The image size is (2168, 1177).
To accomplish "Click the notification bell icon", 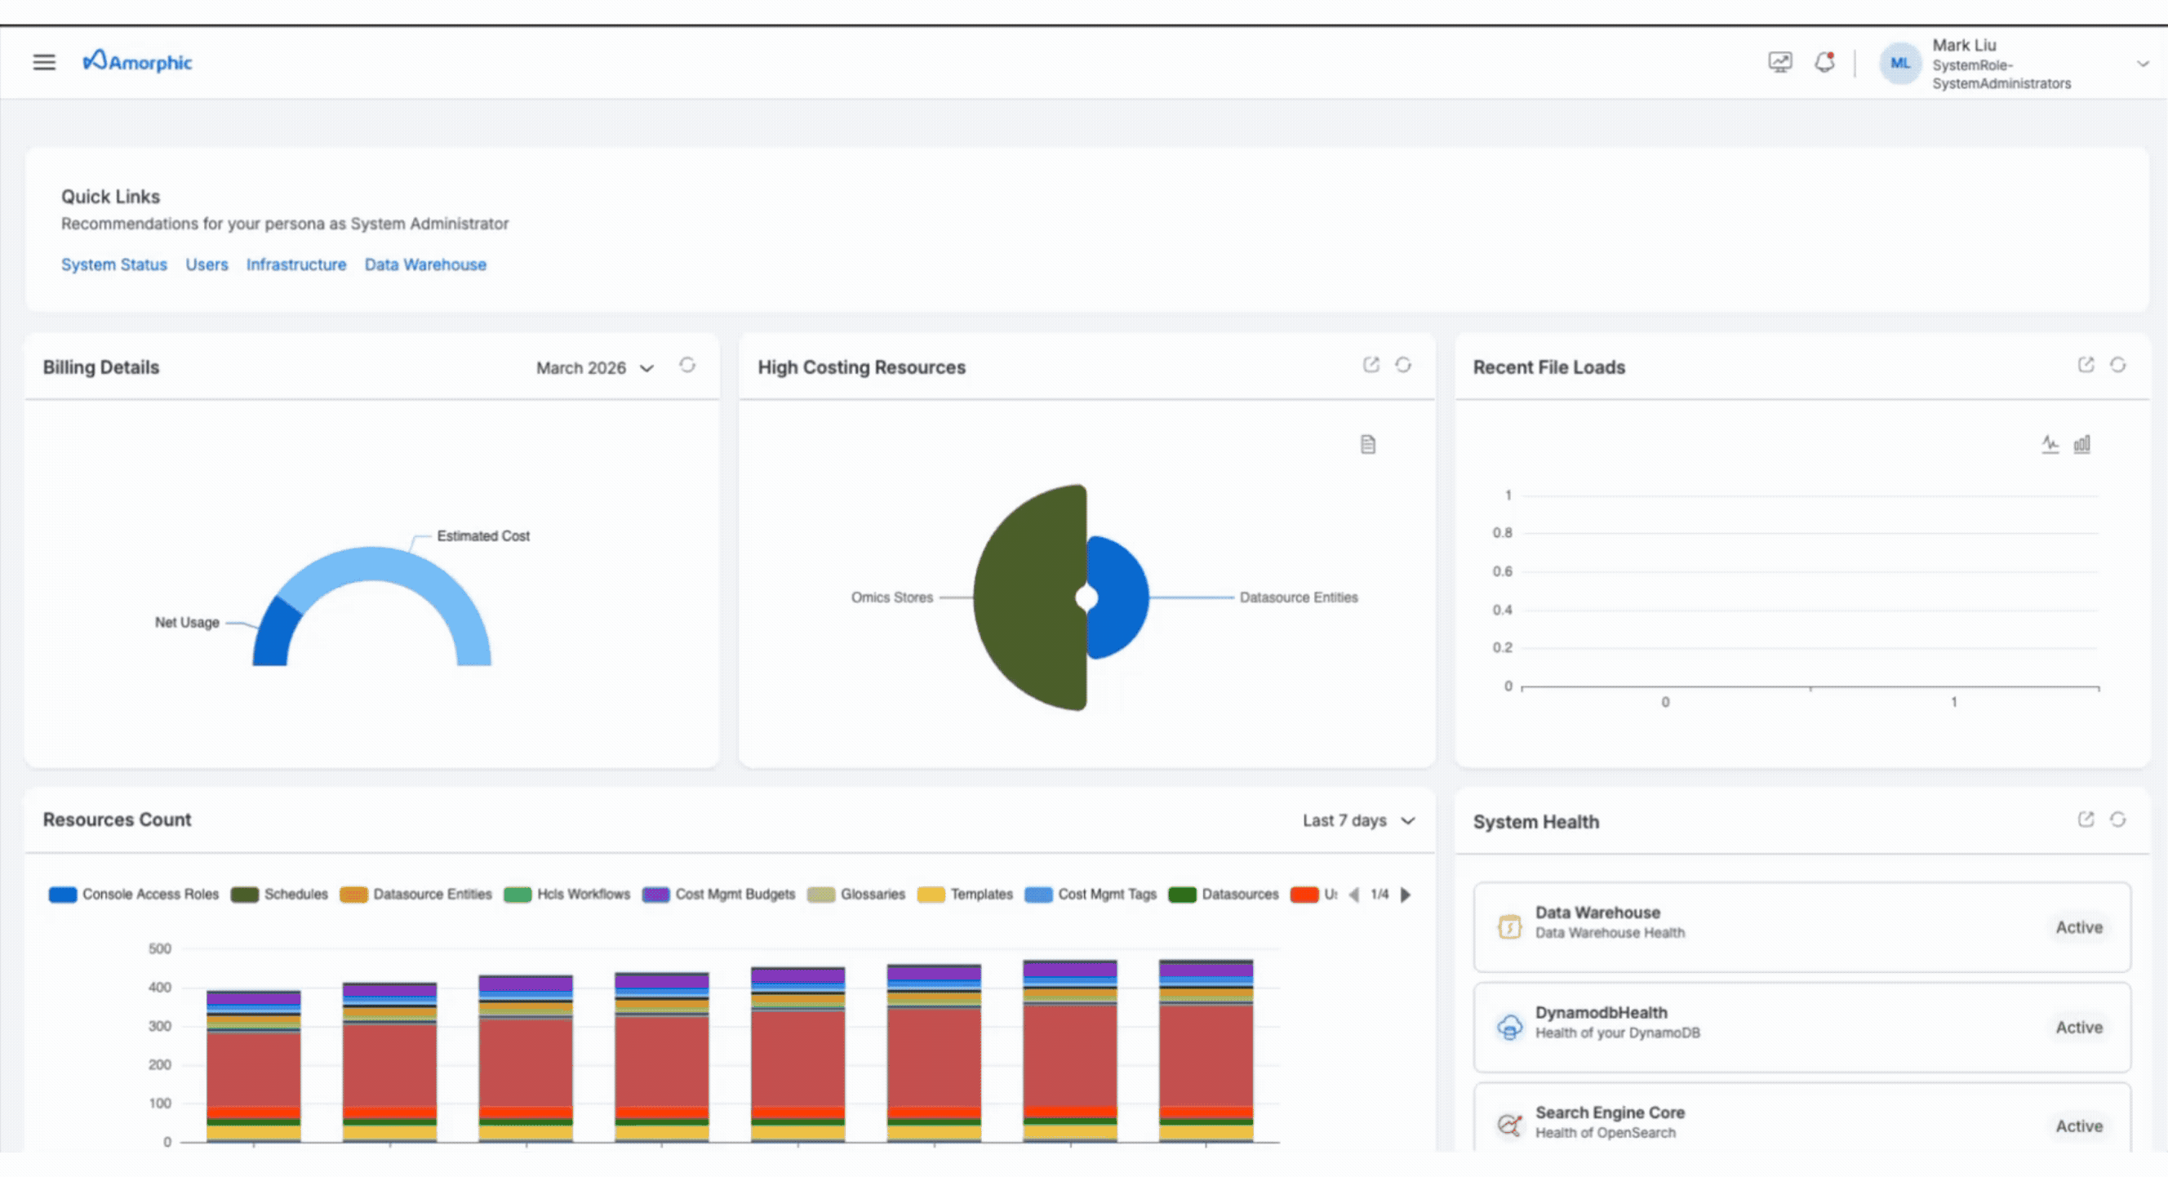I will (x=1824, y=62).
